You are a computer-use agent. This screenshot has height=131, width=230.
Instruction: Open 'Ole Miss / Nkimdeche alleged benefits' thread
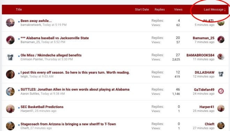[51, 55]
